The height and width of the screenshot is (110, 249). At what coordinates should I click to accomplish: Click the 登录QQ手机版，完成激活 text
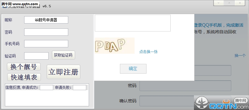(x=219, y=25)
